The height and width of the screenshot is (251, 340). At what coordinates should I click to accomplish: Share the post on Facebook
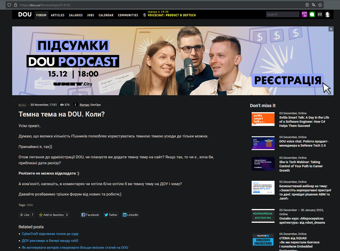90,215
